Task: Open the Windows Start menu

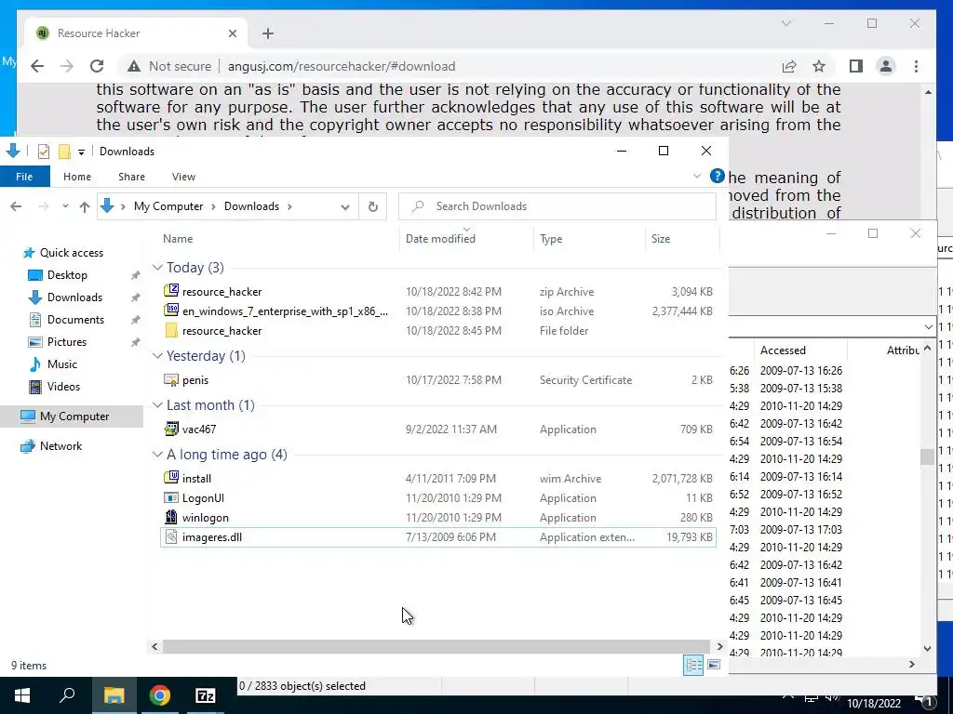Action: (x=22, y=695)
